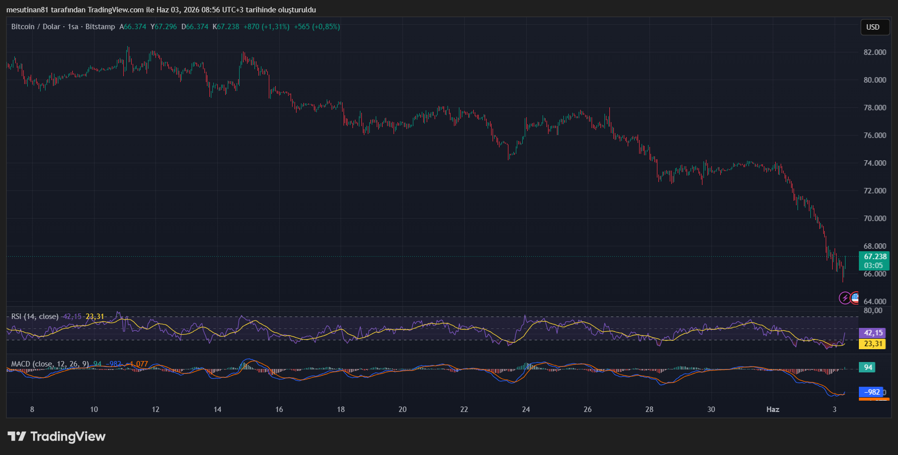The image size is (898, 455).
Task: Click the 26 date label on time axis
Action: (x=588, y=409)
